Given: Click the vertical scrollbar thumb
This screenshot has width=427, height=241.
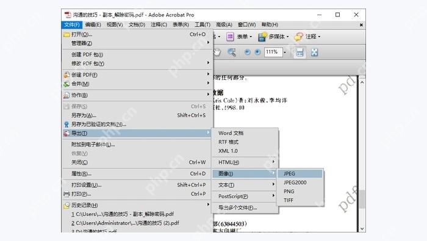Looking at the screenshot, I should coord(362,199).
